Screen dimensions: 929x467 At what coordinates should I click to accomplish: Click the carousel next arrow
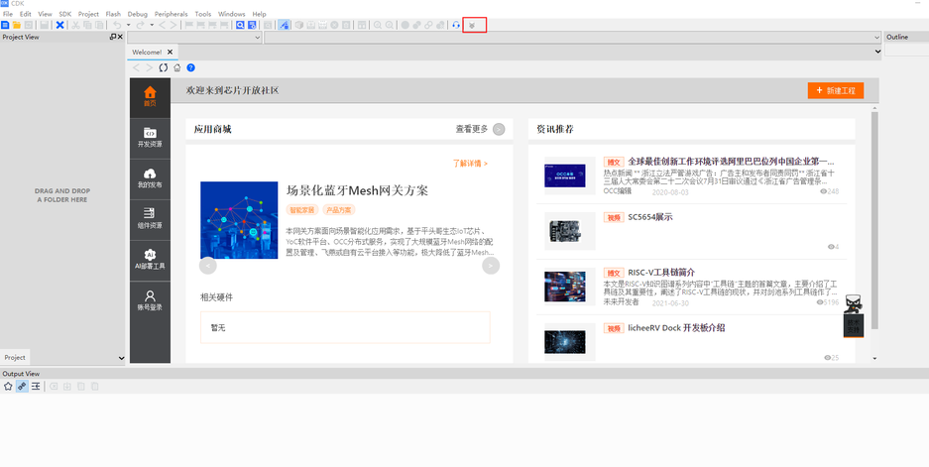(x=491, y=266)
